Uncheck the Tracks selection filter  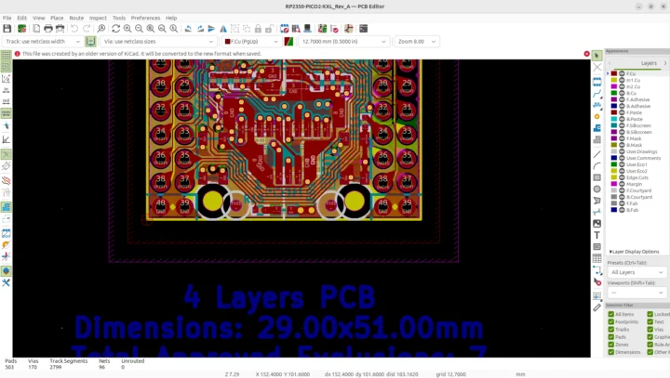tap(611, 330)
